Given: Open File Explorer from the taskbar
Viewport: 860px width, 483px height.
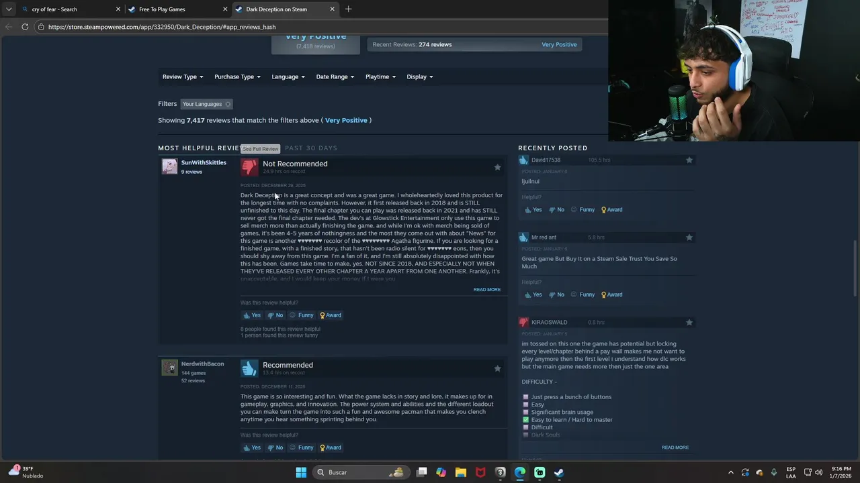Looking at the screenshot, I should [461, 472].
